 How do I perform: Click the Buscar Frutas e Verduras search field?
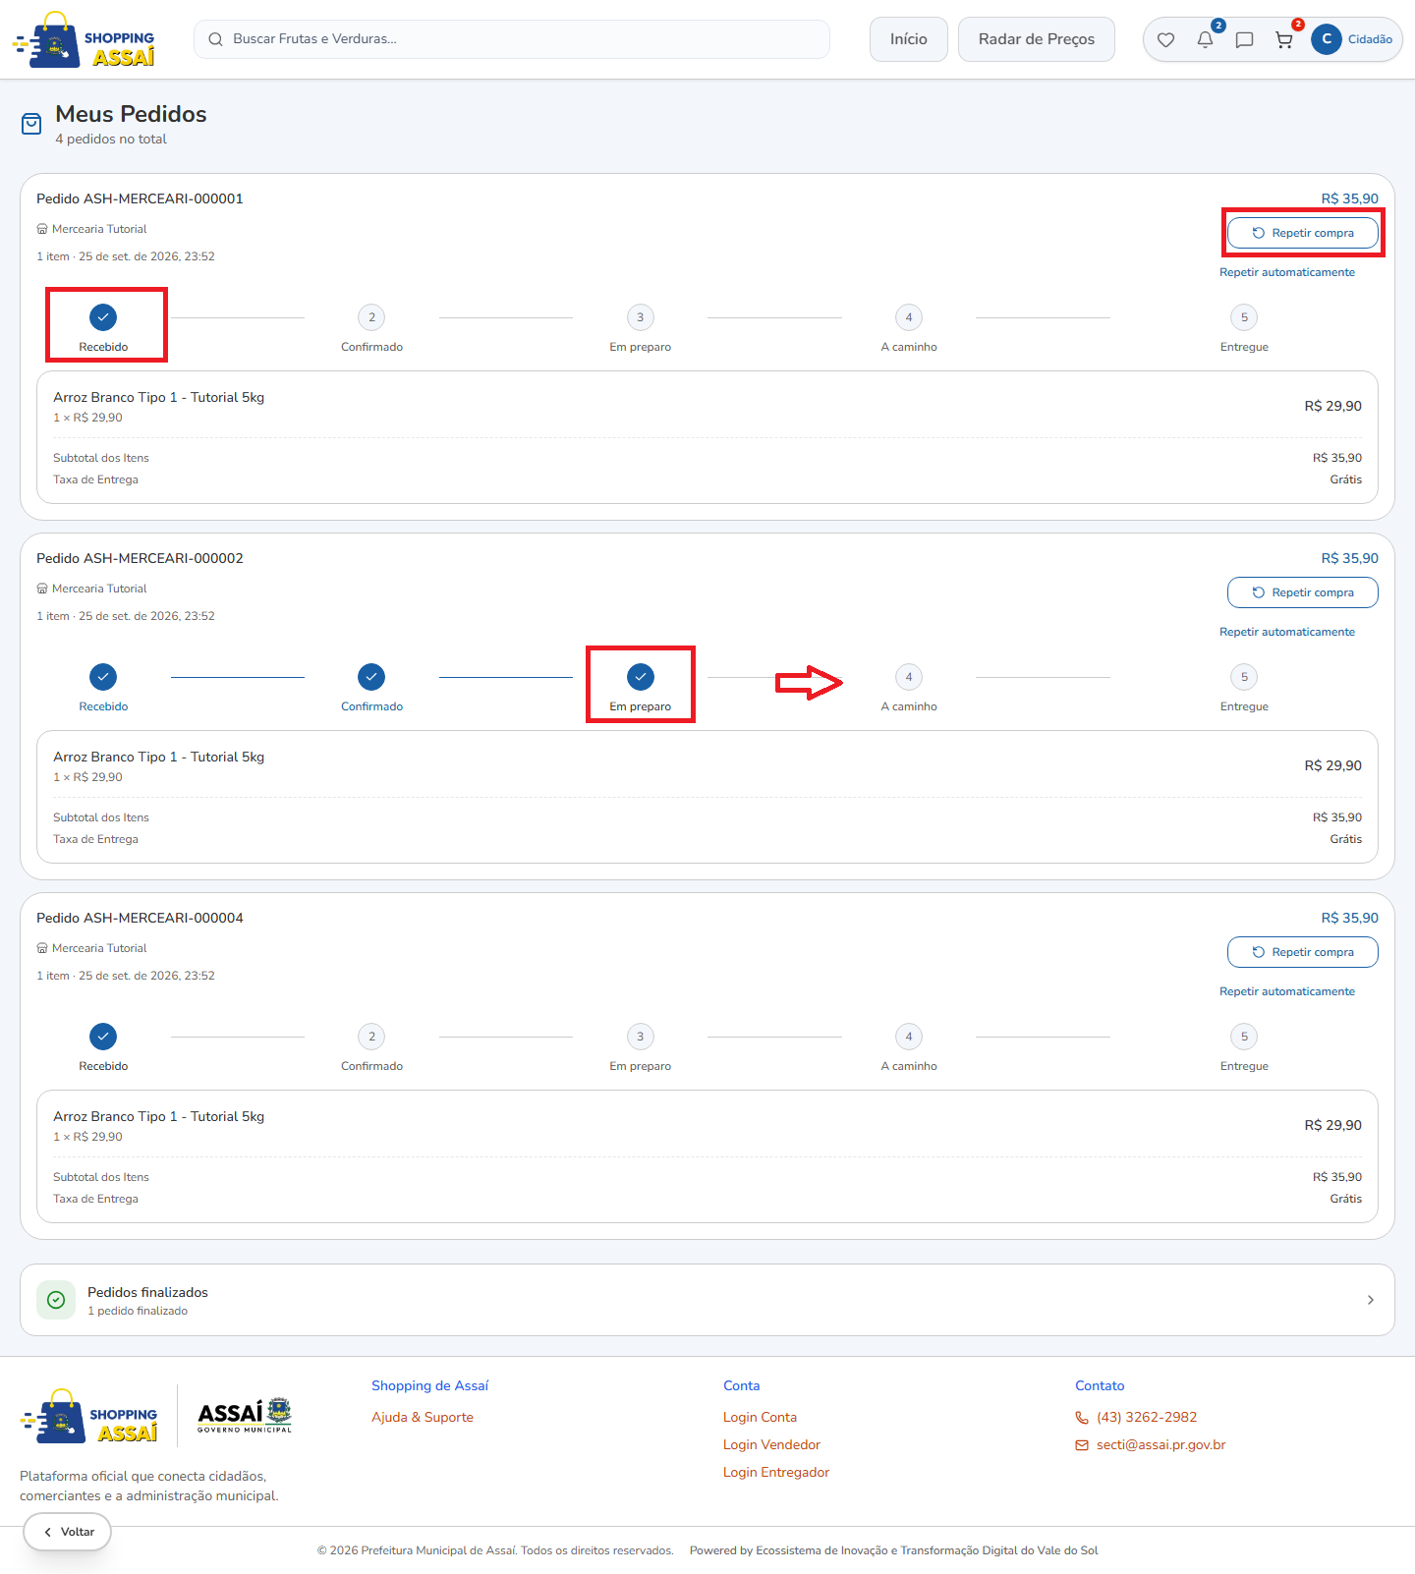(512, 39)
